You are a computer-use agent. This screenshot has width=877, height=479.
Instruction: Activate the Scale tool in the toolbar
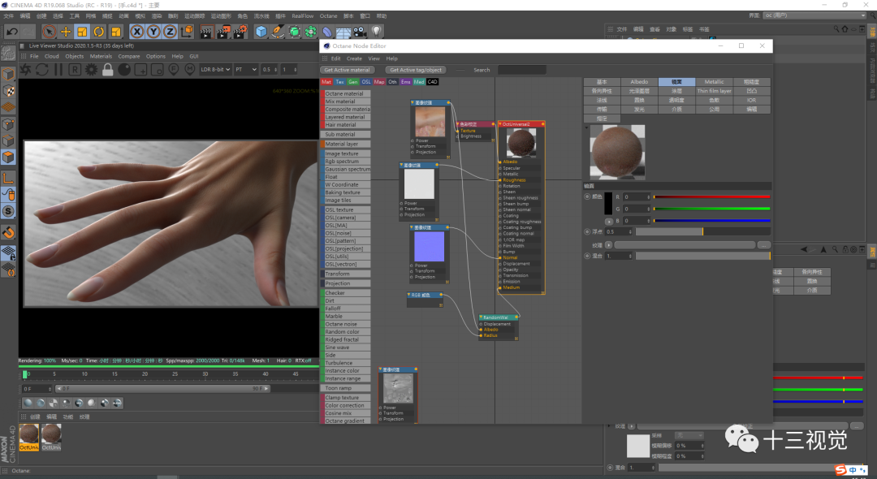82,32
